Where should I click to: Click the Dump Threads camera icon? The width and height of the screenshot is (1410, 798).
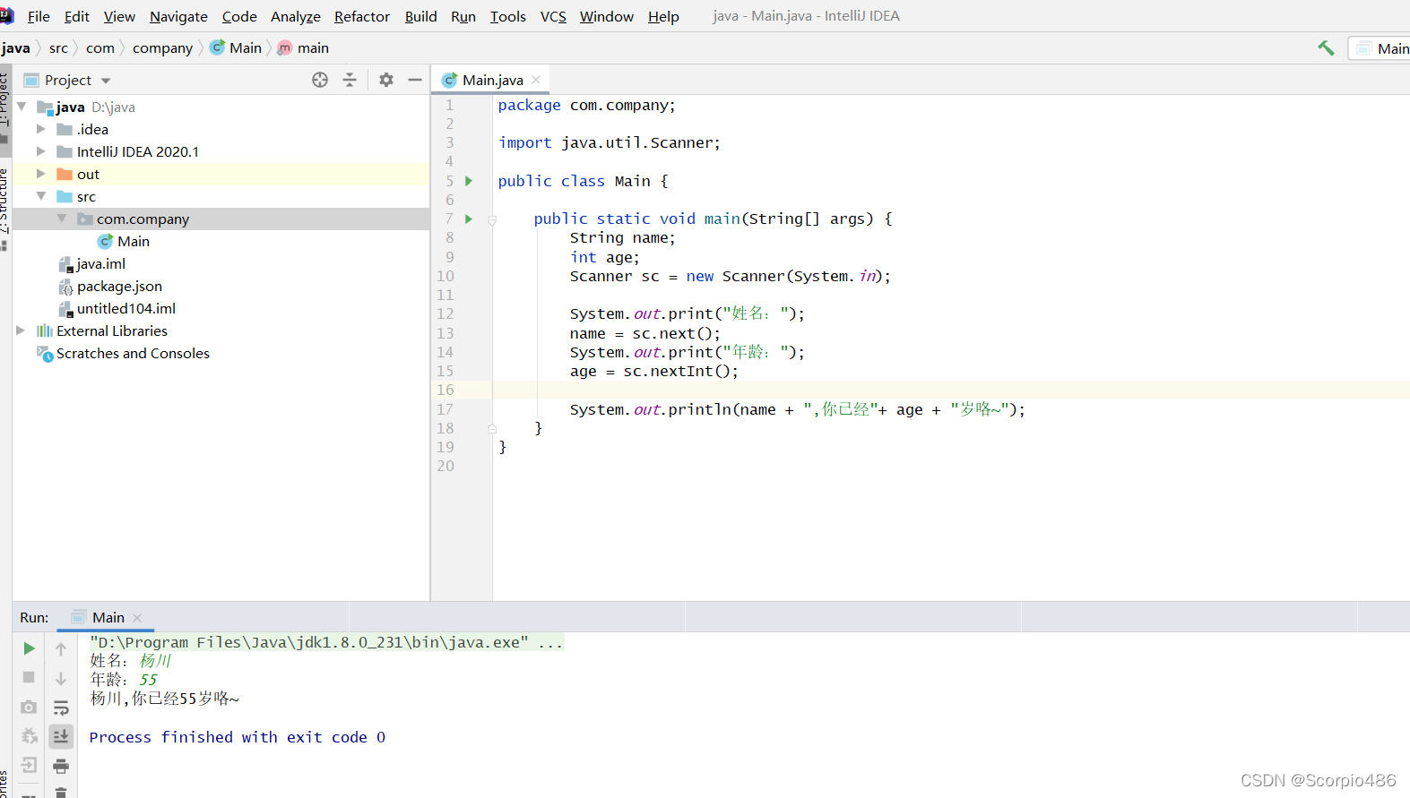(x=29, y=707)
